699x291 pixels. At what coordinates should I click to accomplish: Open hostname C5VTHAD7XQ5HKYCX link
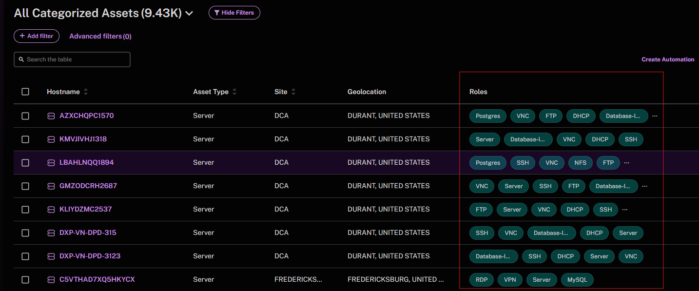point(97,279)
